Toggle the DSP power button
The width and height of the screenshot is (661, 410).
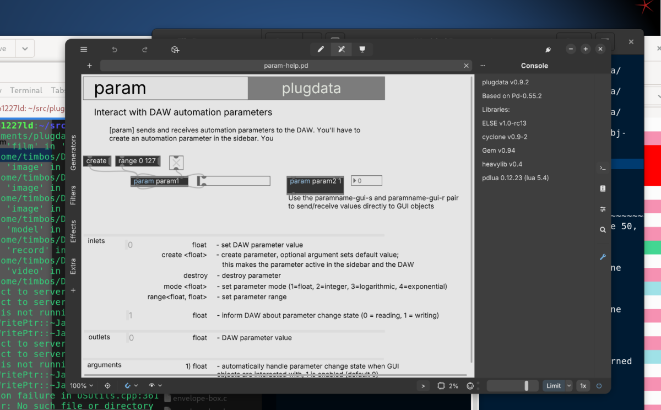tap(599, 386)
